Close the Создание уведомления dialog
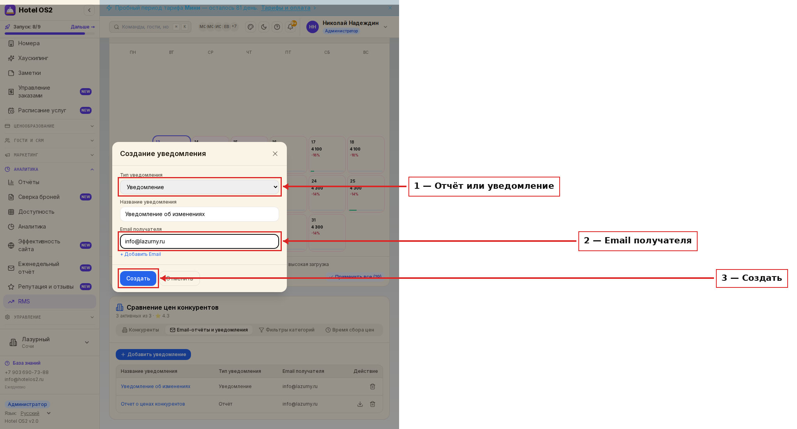797x429 pixels. 275,154
